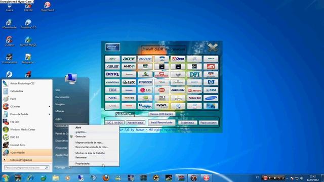Open Imagens in Start menu right pane

60,104
